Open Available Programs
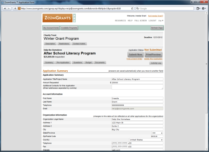 (69, 28)
